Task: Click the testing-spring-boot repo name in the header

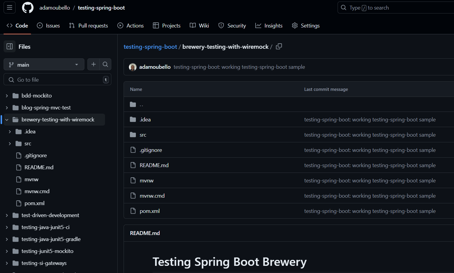Action: tap(101, 7)
